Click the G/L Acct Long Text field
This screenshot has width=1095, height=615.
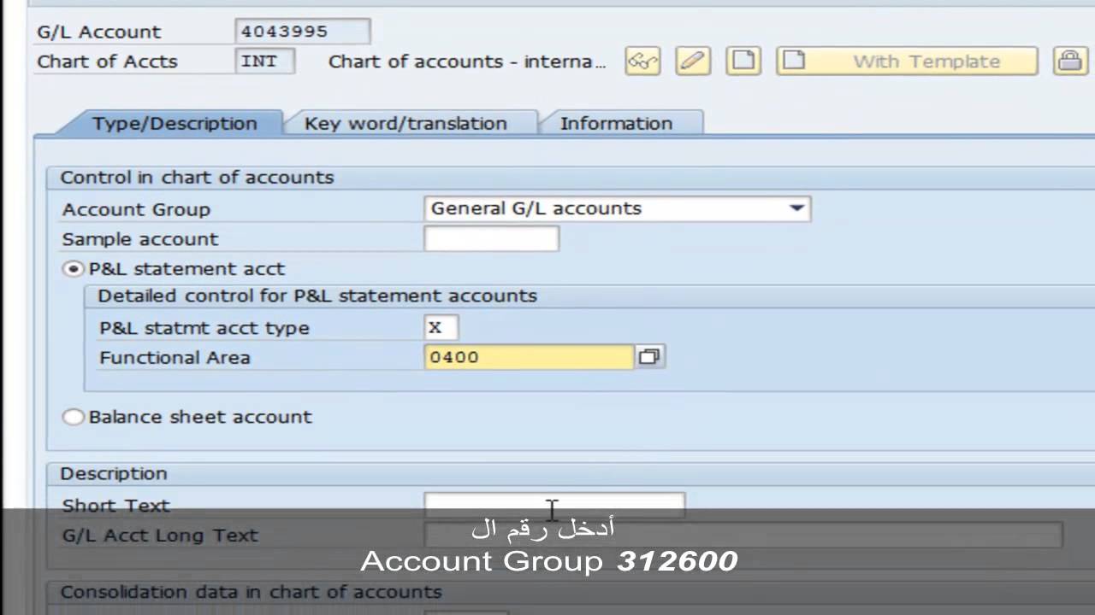pos(743,536)
